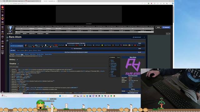The image size is (200, 112).
Task: Expand the Explore navigation dropdown
Action: 10,34
